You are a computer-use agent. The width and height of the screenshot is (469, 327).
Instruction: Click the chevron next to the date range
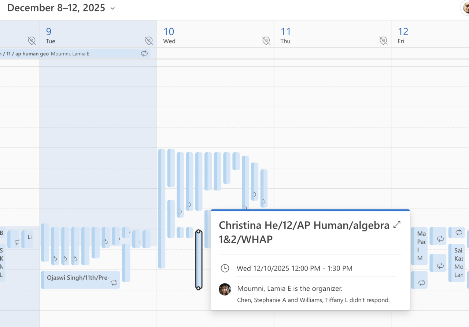coord(112,8)
